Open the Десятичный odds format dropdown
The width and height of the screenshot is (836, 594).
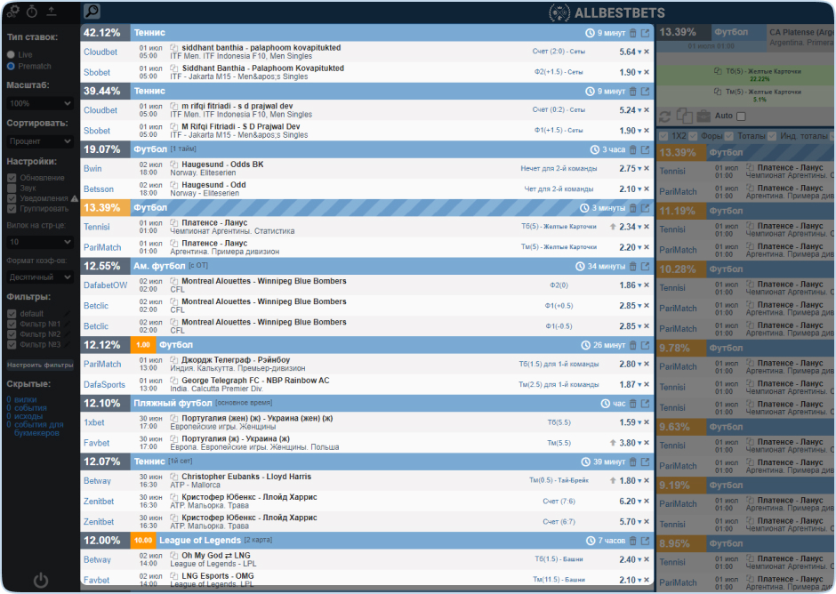pyautogui.click(x=40, y=277)
